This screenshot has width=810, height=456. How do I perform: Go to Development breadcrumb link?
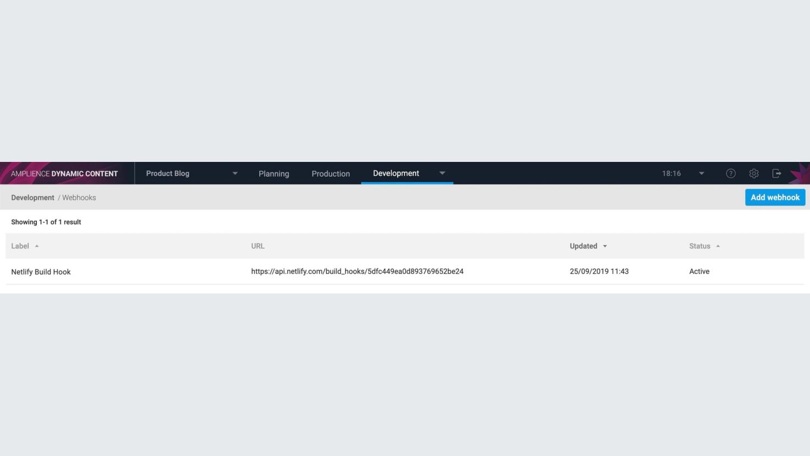point(32,198)
